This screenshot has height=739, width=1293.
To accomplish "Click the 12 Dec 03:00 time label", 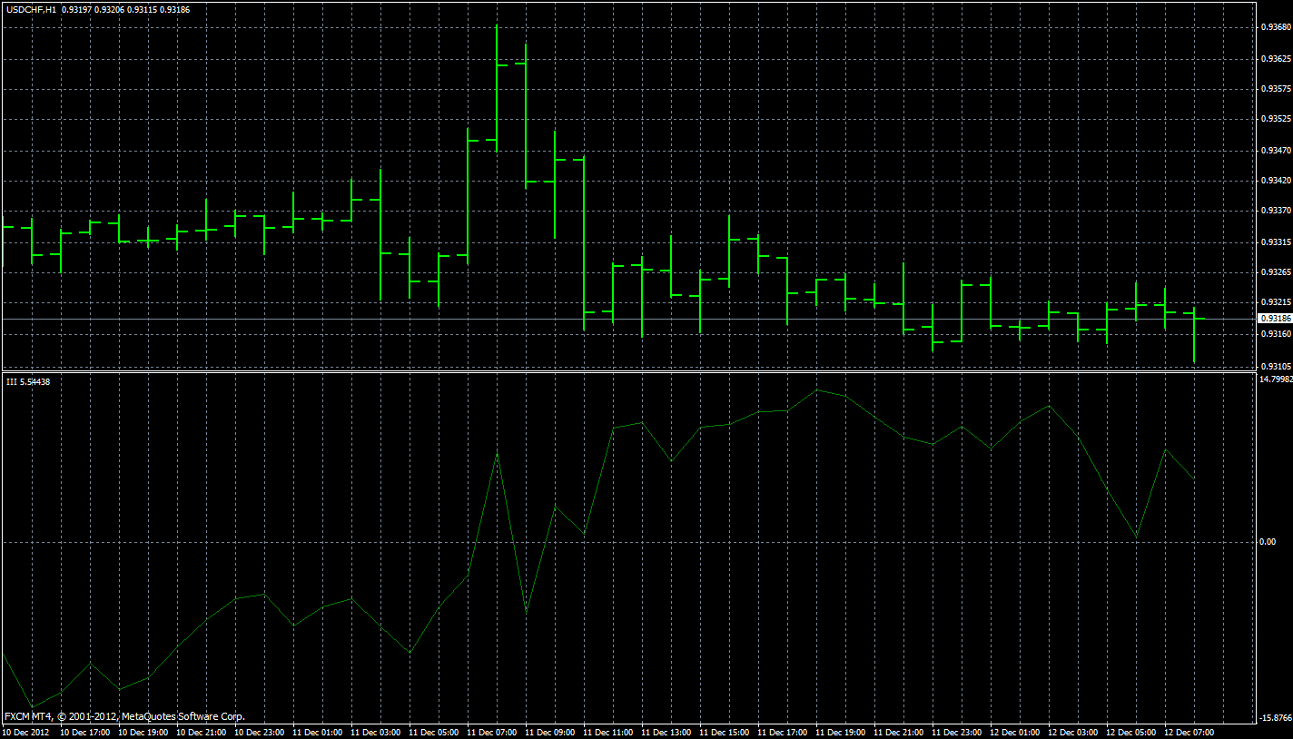I will click(1075, 732).
